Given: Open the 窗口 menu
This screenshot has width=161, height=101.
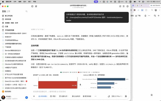Looking at the screenshot, I should (30, 2).
